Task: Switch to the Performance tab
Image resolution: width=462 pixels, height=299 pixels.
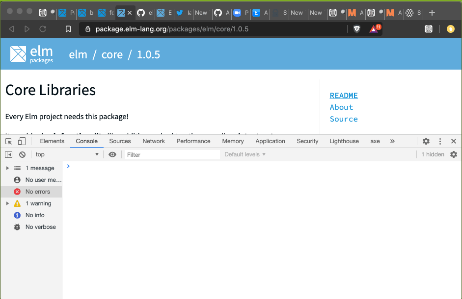Action: click(x=193, y=141)
